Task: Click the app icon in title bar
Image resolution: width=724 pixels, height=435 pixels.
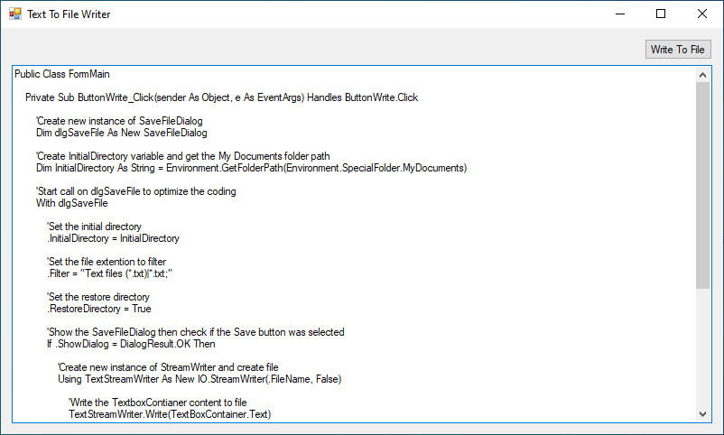Action: tap(14, 14)
